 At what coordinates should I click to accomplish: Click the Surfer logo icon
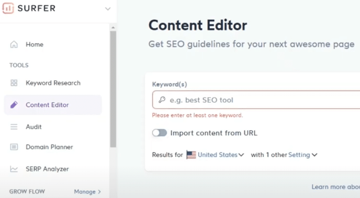click(8, 8)
